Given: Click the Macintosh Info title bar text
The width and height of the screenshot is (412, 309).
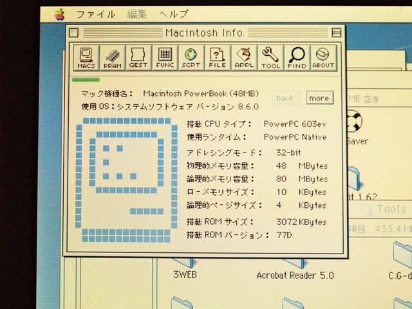Looking at the screenshot, I should click(x=205, y=33).
